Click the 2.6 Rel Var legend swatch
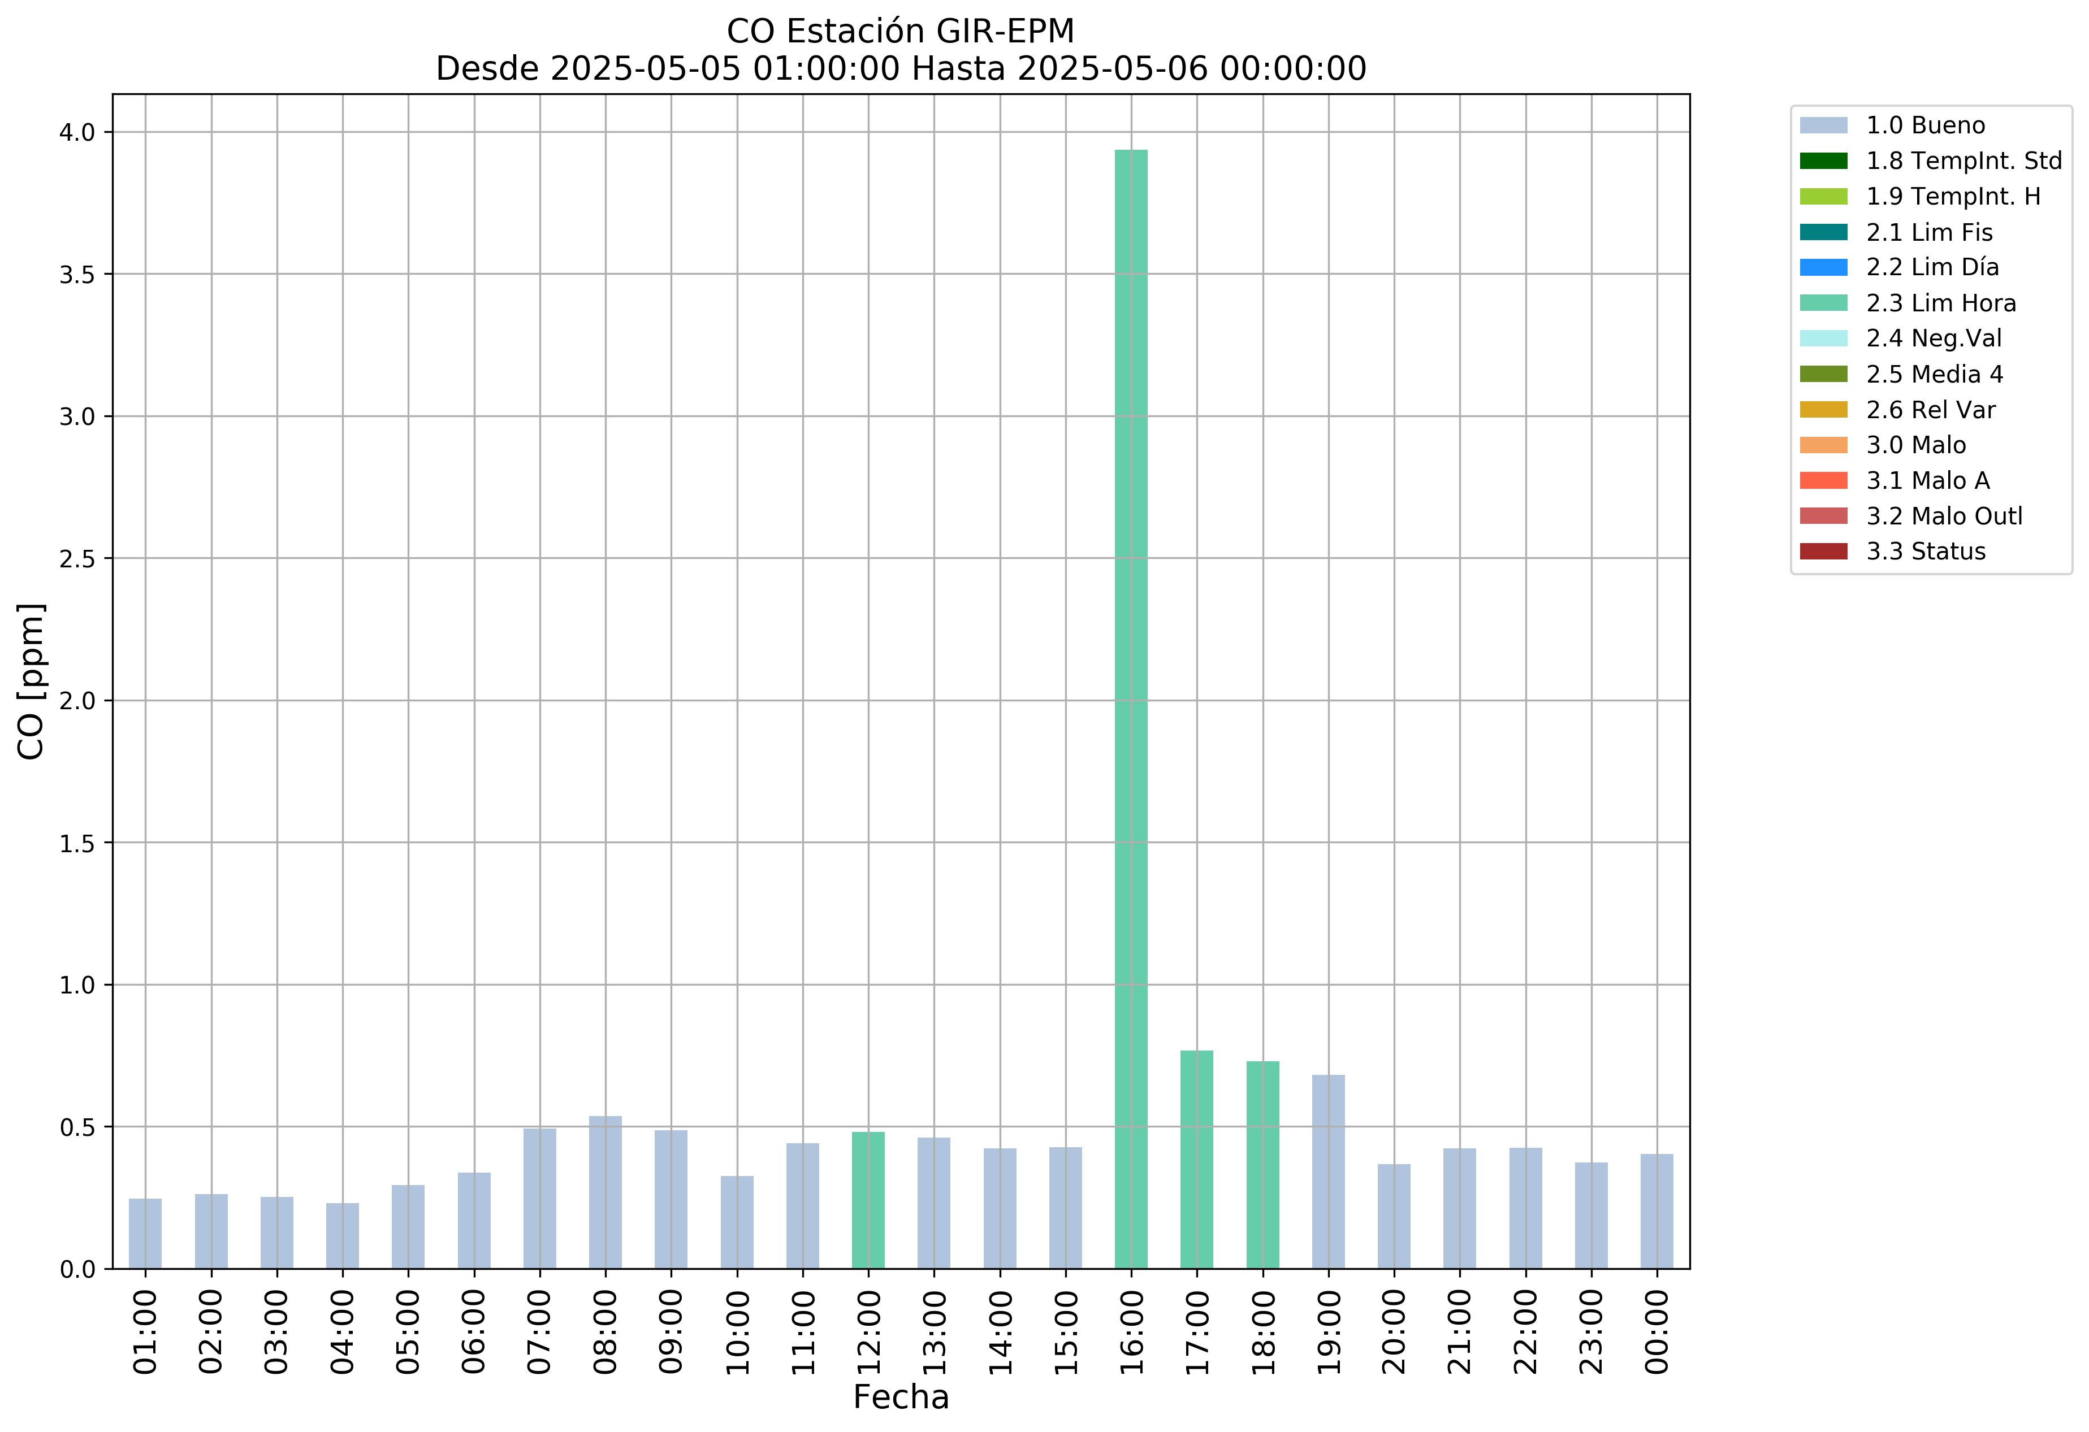The width and height of the screenshot is (2089, 1432). click(x=1824, y=410)
